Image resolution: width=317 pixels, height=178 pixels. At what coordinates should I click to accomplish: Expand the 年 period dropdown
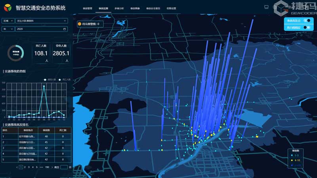[x=8, y=29]
